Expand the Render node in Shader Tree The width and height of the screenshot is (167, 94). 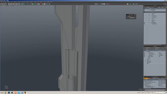146,52
